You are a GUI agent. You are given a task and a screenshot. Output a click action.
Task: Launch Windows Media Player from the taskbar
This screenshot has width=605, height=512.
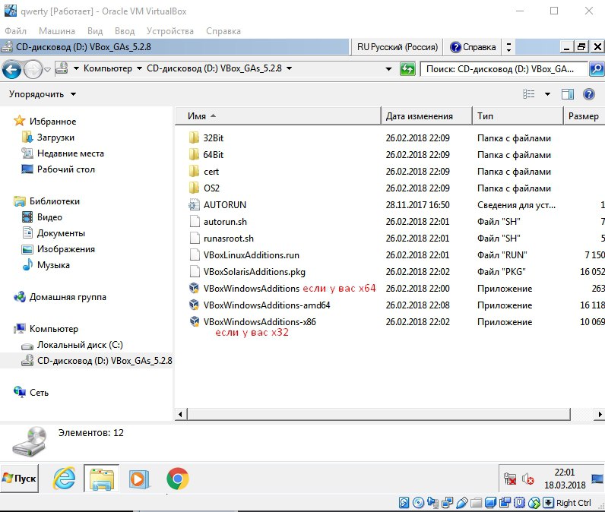tap(139, 479)
